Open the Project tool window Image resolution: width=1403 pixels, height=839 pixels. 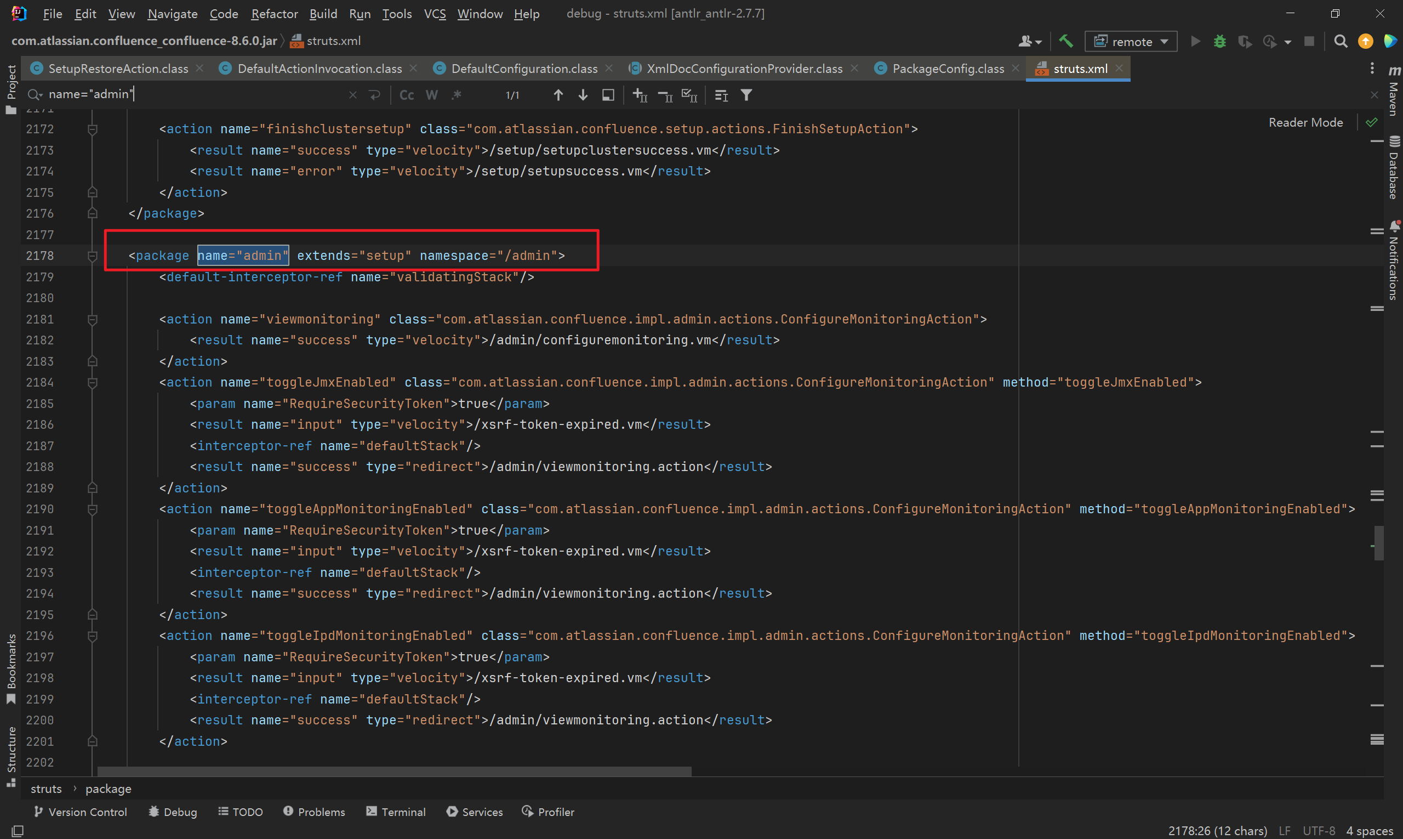click(x=11, y=89)
